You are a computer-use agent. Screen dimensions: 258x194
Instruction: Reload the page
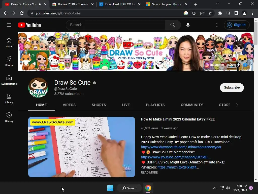click(x=22, y=13)
